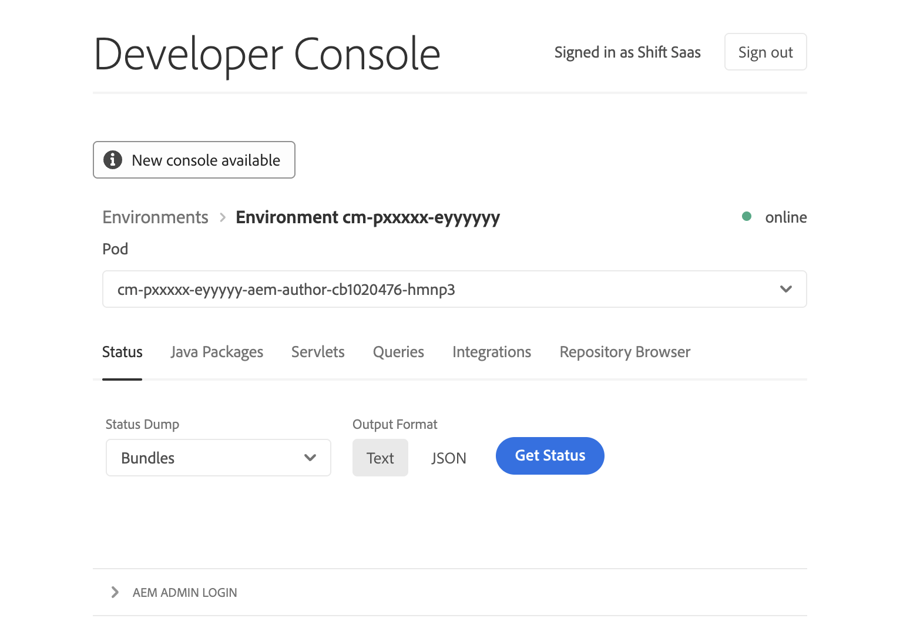The image size is (920, 618).
Task: Click the green online status dot
Action: (747, 217)
